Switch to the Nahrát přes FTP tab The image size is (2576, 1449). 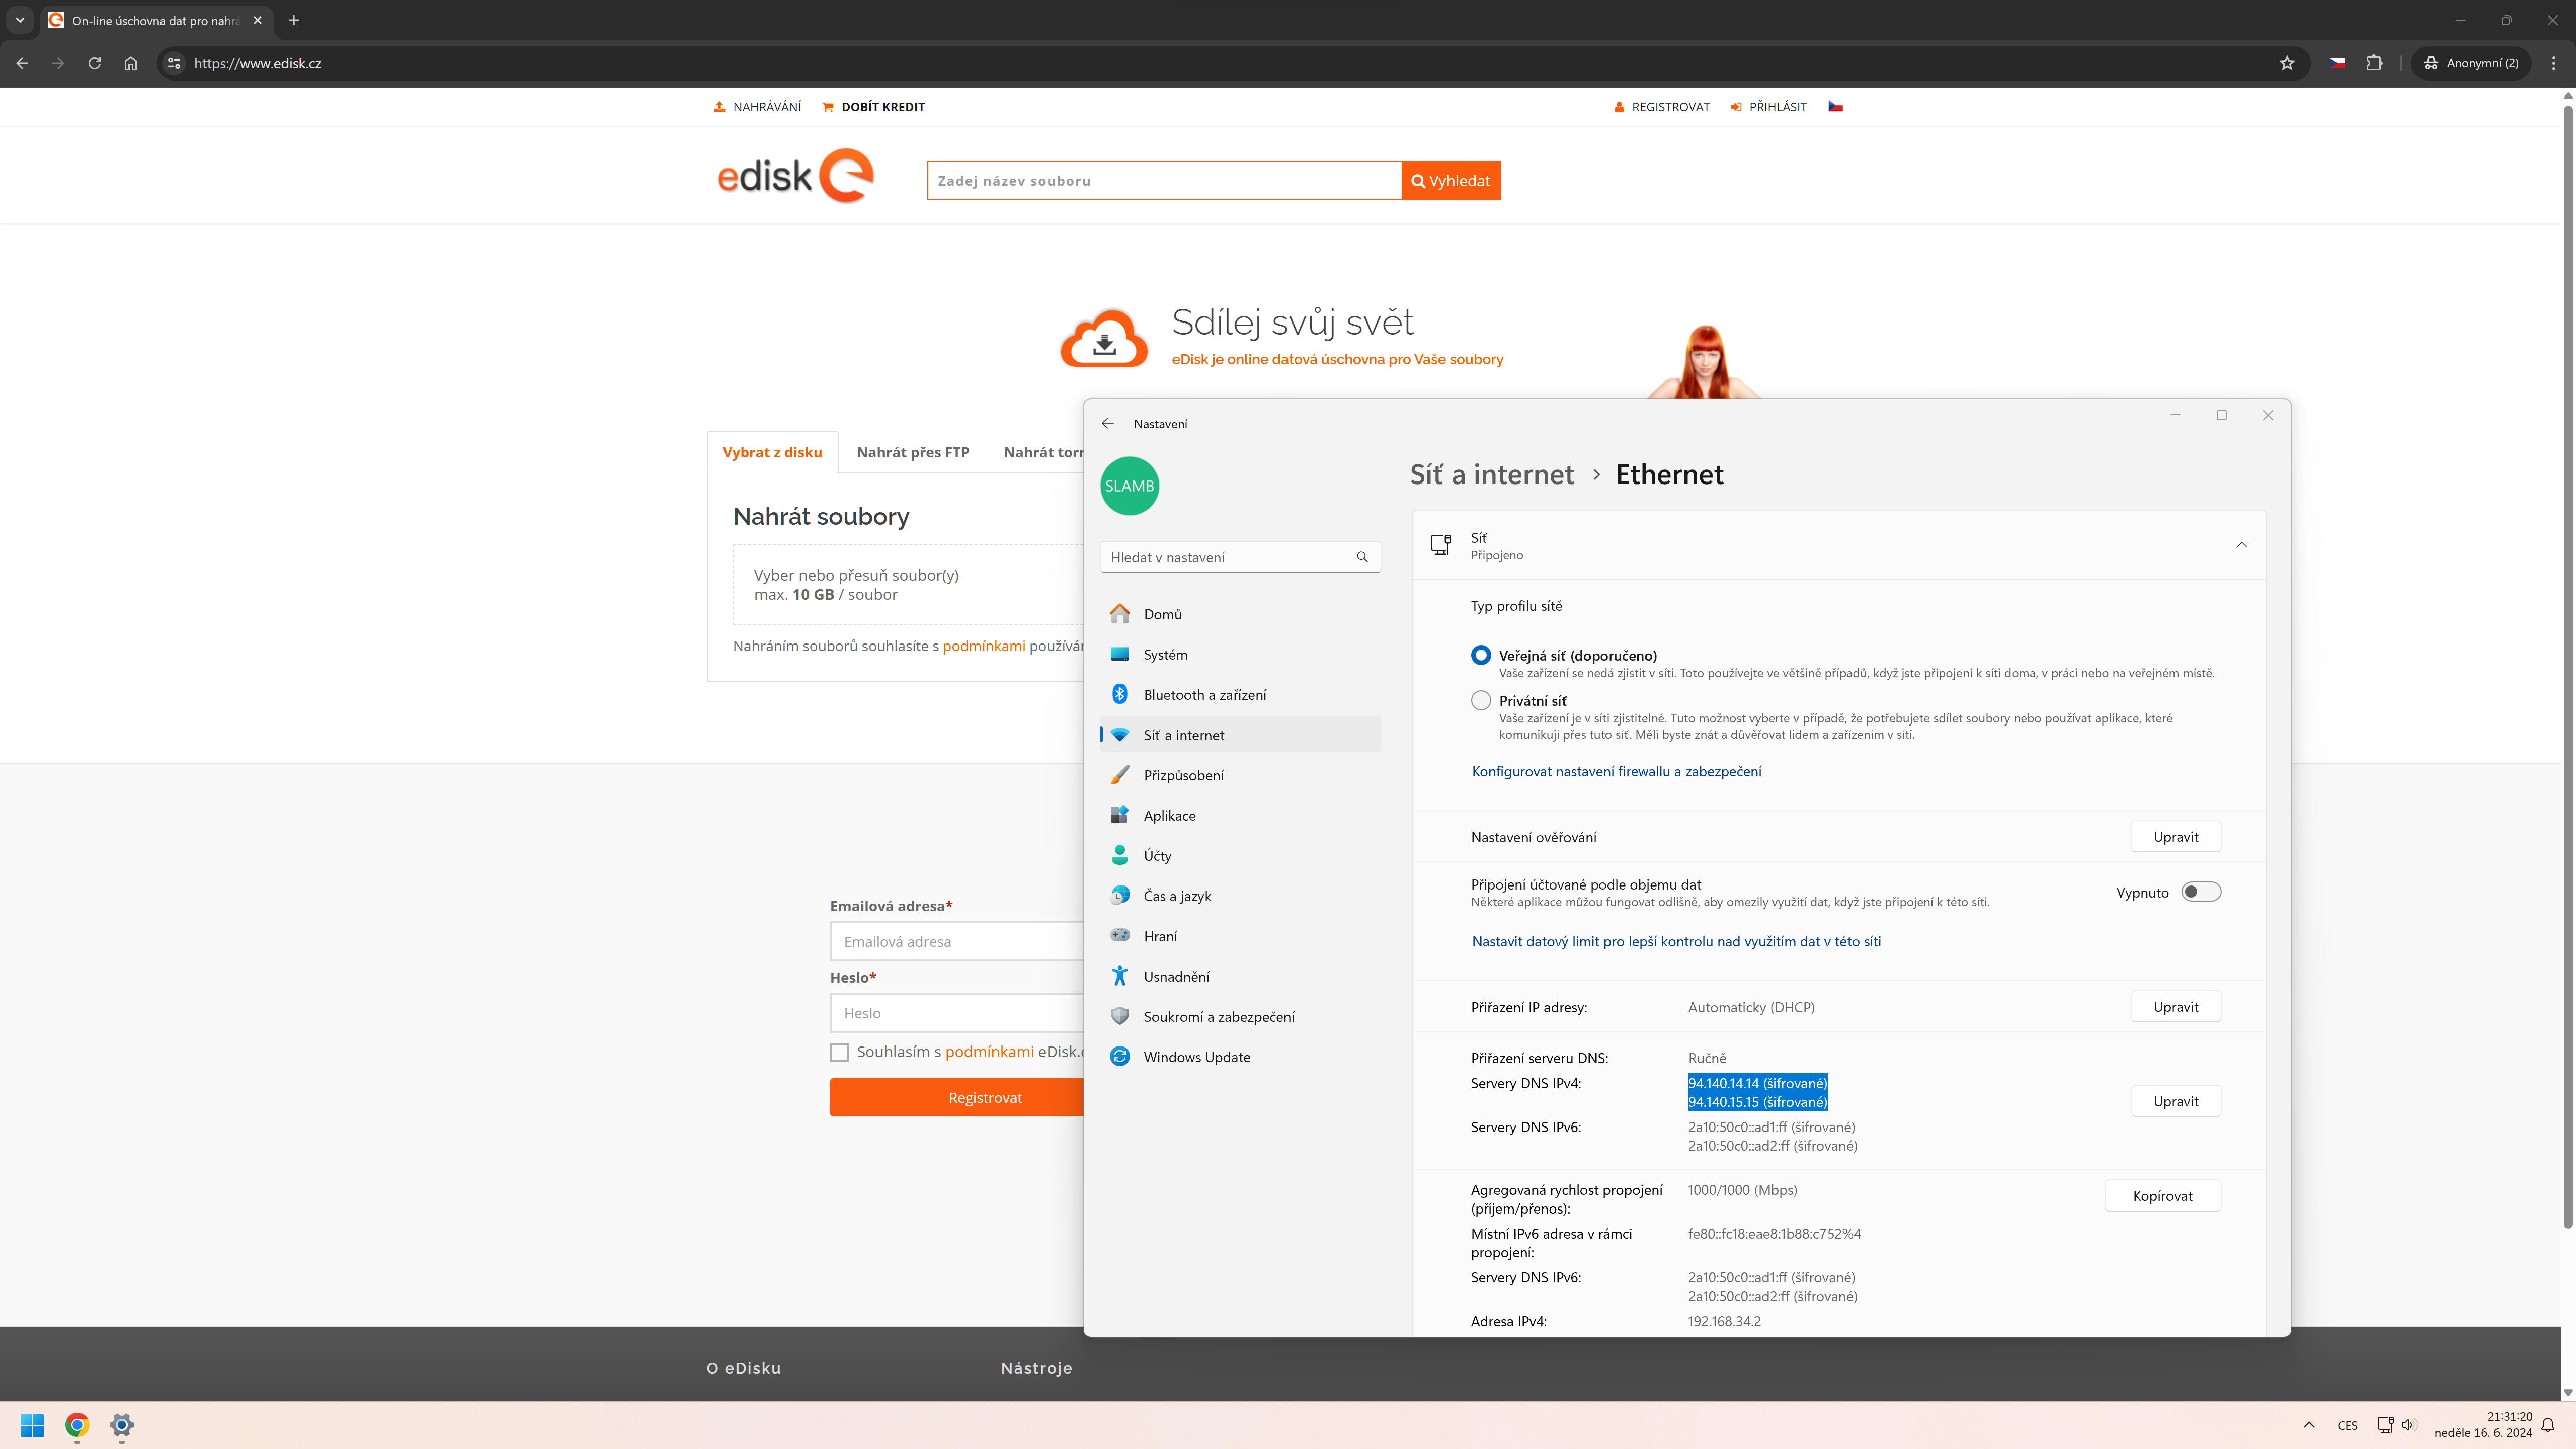click(x=912, y=452)
